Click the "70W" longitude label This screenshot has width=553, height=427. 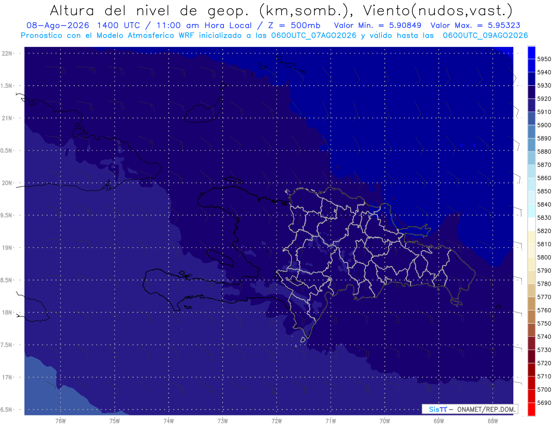point(385,421)
